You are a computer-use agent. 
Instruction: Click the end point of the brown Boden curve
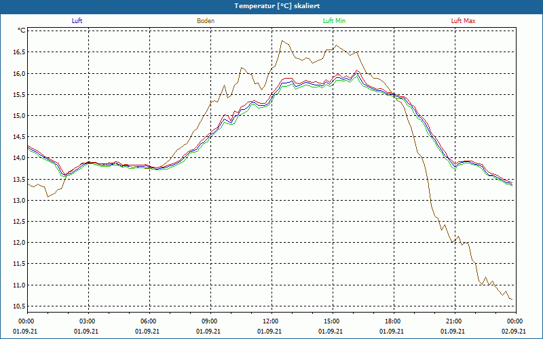[512, 299]
